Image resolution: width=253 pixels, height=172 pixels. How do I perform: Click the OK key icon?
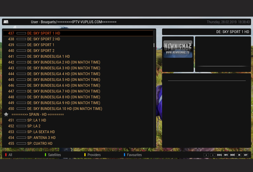[239, 155]
